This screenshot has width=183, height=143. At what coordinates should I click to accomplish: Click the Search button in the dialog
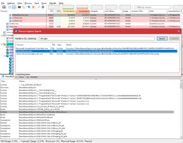[162, 38]
